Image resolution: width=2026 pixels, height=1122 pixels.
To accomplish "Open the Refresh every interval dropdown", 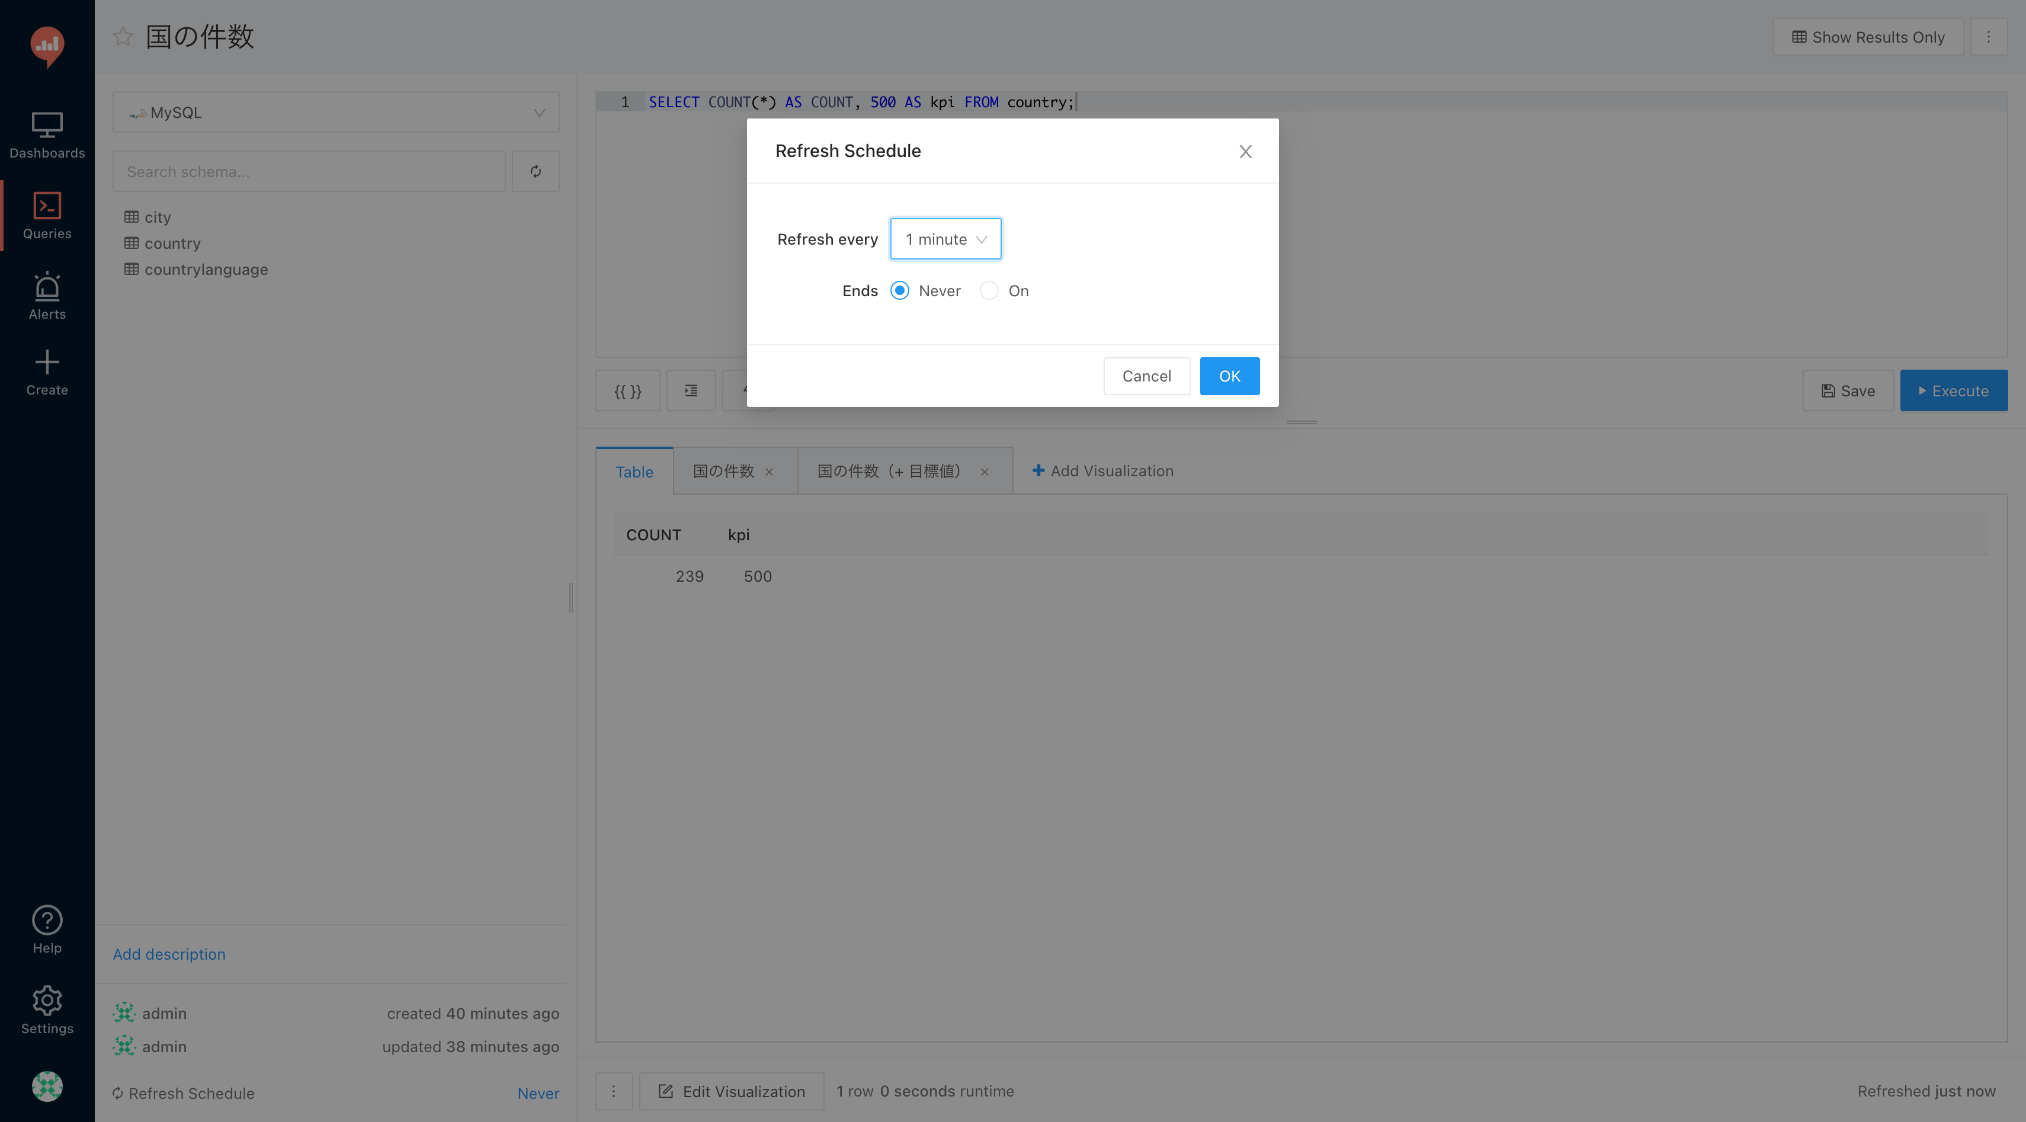I will (x=945, y=239).
